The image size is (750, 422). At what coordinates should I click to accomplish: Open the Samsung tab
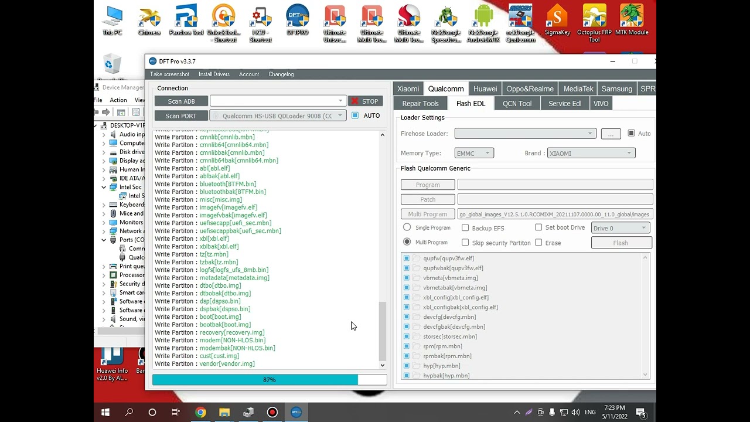pyautogui.click(x=617, y=89)
